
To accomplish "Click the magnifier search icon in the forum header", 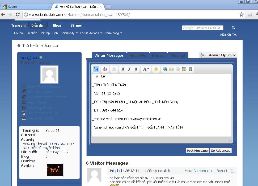I will (233, 27).
